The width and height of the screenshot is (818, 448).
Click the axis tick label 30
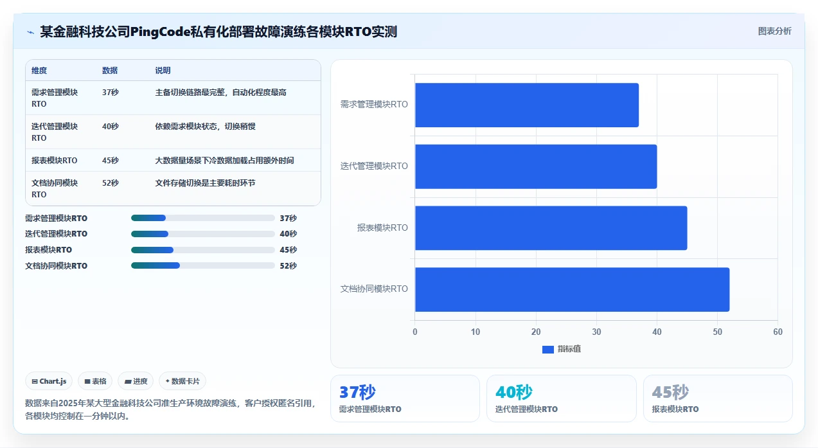click(x=596, y=332)
